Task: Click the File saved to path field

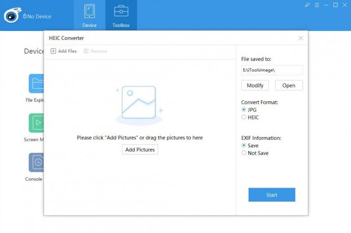Action: 272,70
